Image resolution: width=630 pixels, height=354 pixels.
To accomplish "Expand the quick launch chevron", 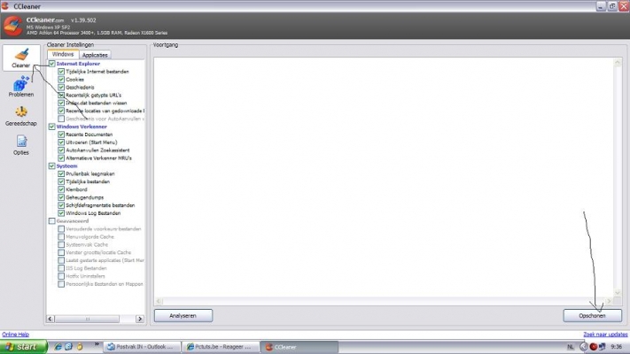I will pyautogui.click(x=97, y=344).
